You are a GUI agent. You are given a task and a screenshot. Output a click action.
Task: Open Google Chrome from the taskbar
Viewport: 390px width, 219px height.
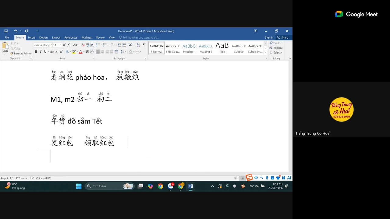(161, 186)
